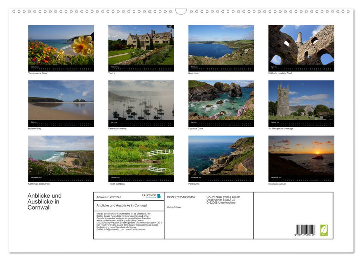Viewport: 362px width, 261px height.
Task: Open the Holywell Bay beach thumbnail
Action: coord(61,100)
